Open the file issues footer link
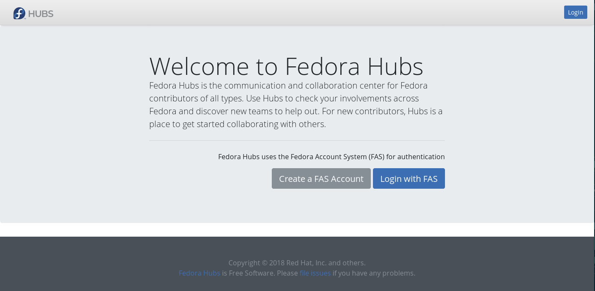 (x=315, y=273)
